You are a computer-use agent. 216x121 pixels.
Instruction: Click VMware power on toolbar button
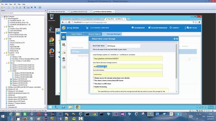[x=2, y=7]
